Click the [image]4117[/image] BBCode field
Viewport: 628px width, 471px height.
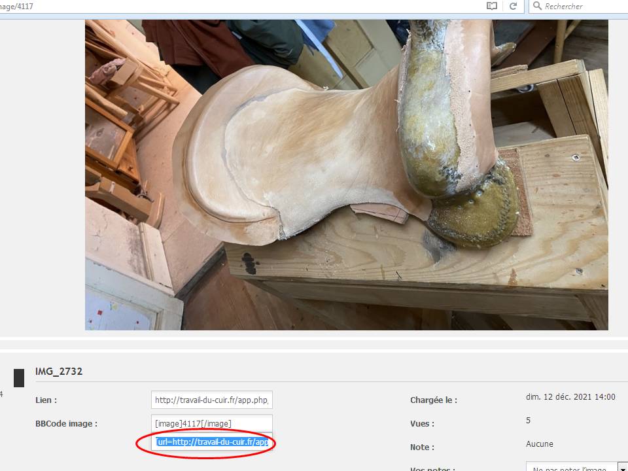(212, 423)
